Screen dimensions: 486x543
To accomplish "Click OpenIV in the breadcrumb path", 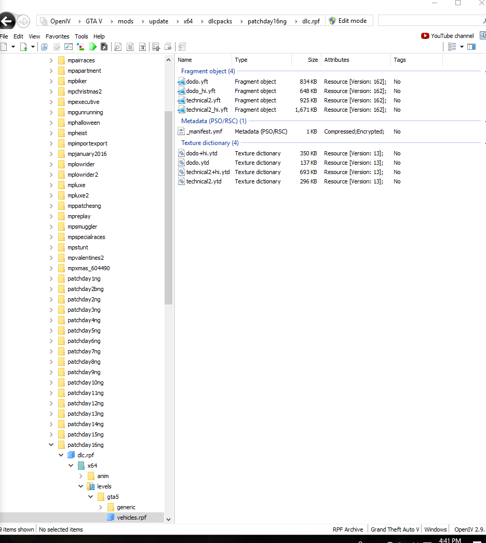I will (60, 21).
